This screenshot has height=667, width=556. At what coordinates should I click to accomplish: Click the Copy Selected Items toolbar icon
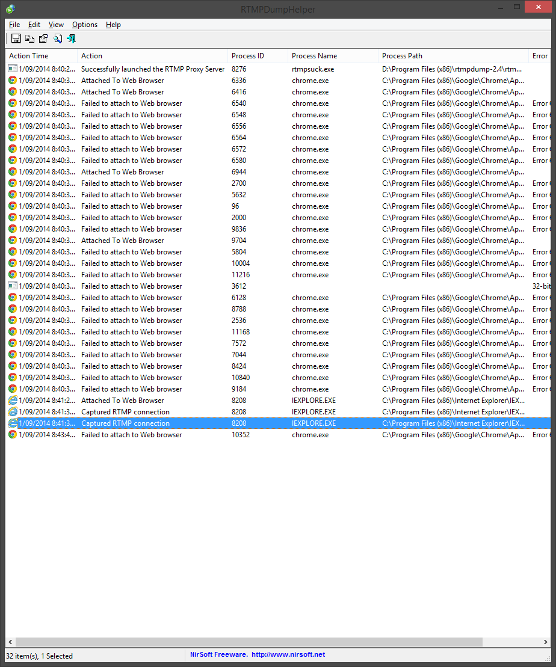pyautogui.click(x=30, y=38)
